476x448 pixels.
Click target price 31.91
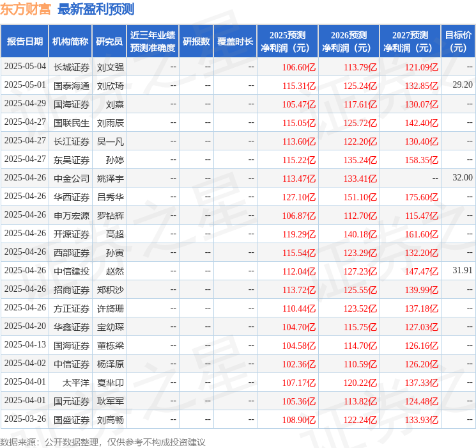(463, 270)
